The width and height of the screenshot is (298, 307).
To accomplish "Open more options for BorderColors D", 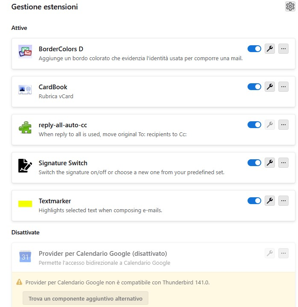I will (283, 49).
